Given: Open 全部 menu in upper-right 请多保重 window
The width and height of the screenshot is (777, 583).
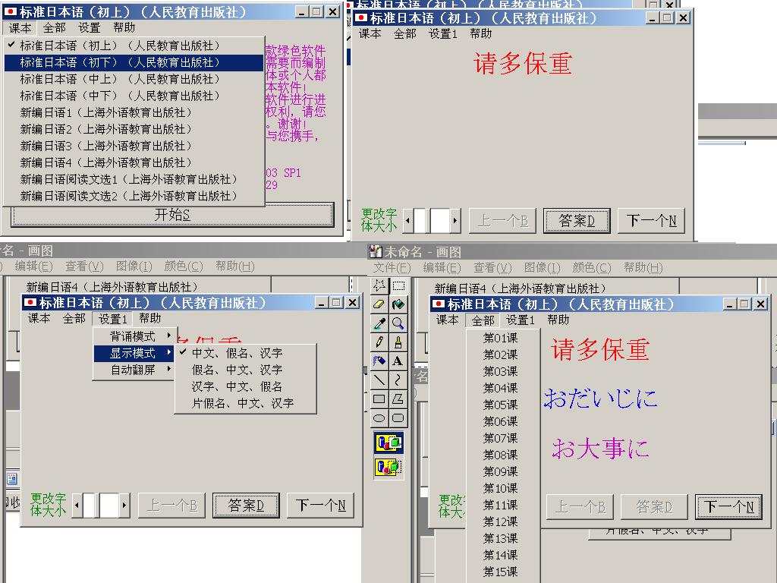Looking at the screenshot, I should pyautogui.click(x=405, y=33).
